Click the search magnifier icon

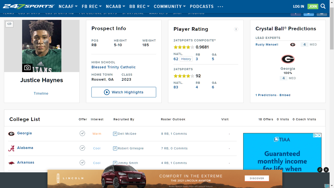[323, 6]
